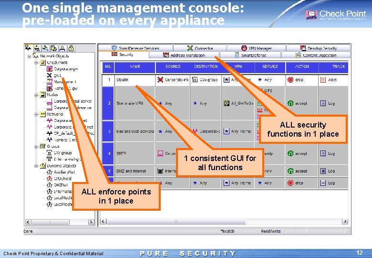Click the object tree scrollbar left arrow
Screen dimensions: 372x258
(x=28, y=222)
